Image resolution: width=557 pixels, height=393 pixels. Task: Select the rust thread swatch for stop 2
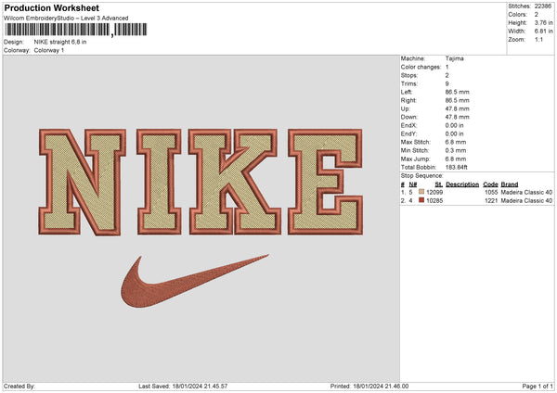pyautogui.click(x=422, y=200)
